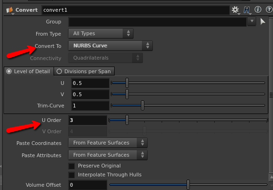Click the node info icon
The image size is (273, 190).
(x=258, y=9)
